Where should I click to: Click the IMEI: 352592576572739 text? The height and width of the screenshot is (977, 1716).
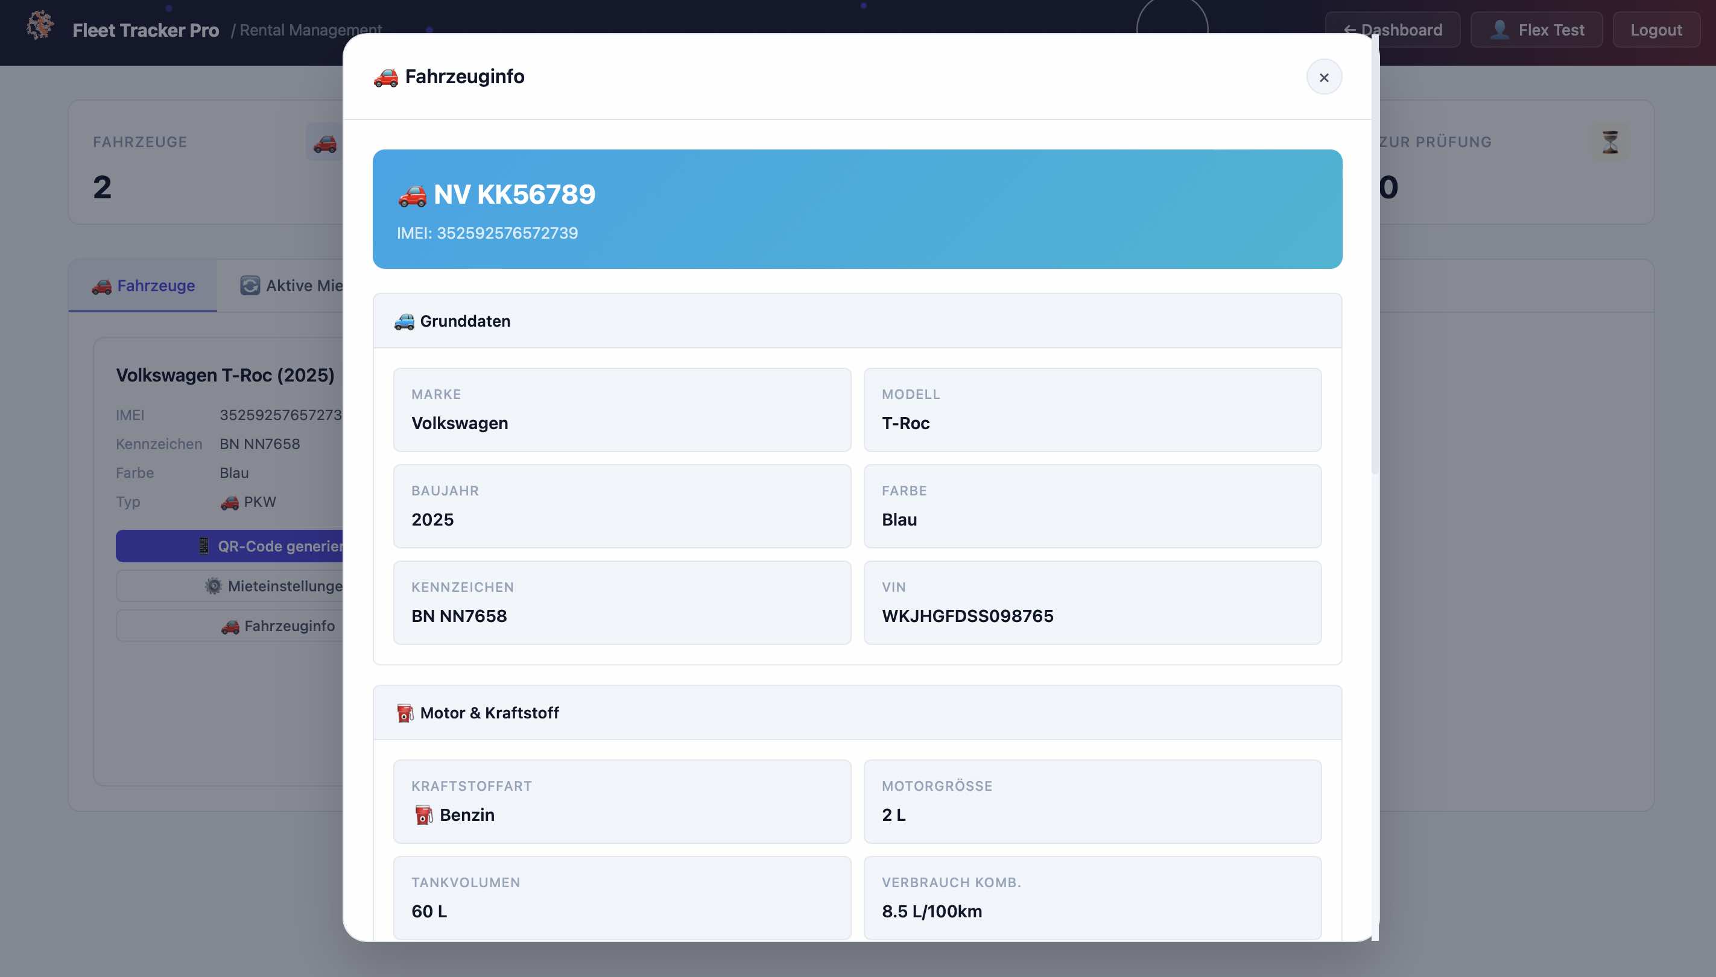487,233
